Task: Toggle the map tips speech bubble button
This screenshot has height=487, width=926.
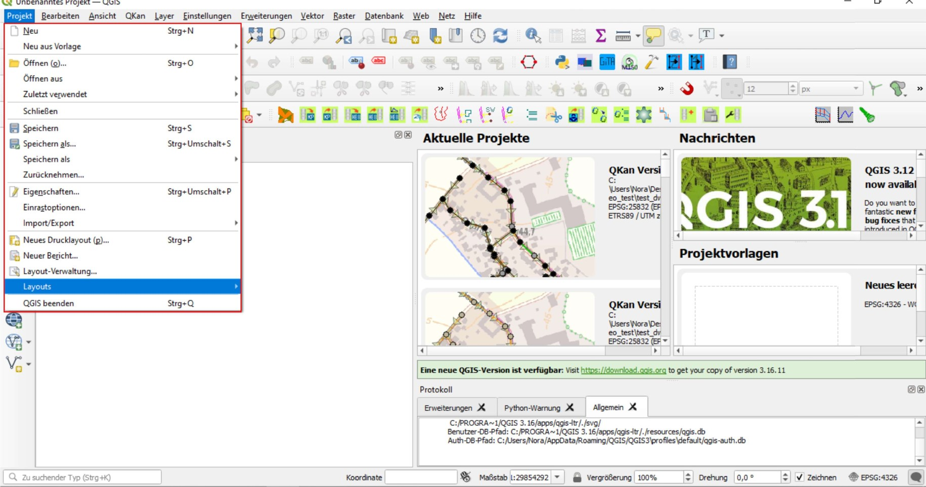Action: tap(653, 35)
